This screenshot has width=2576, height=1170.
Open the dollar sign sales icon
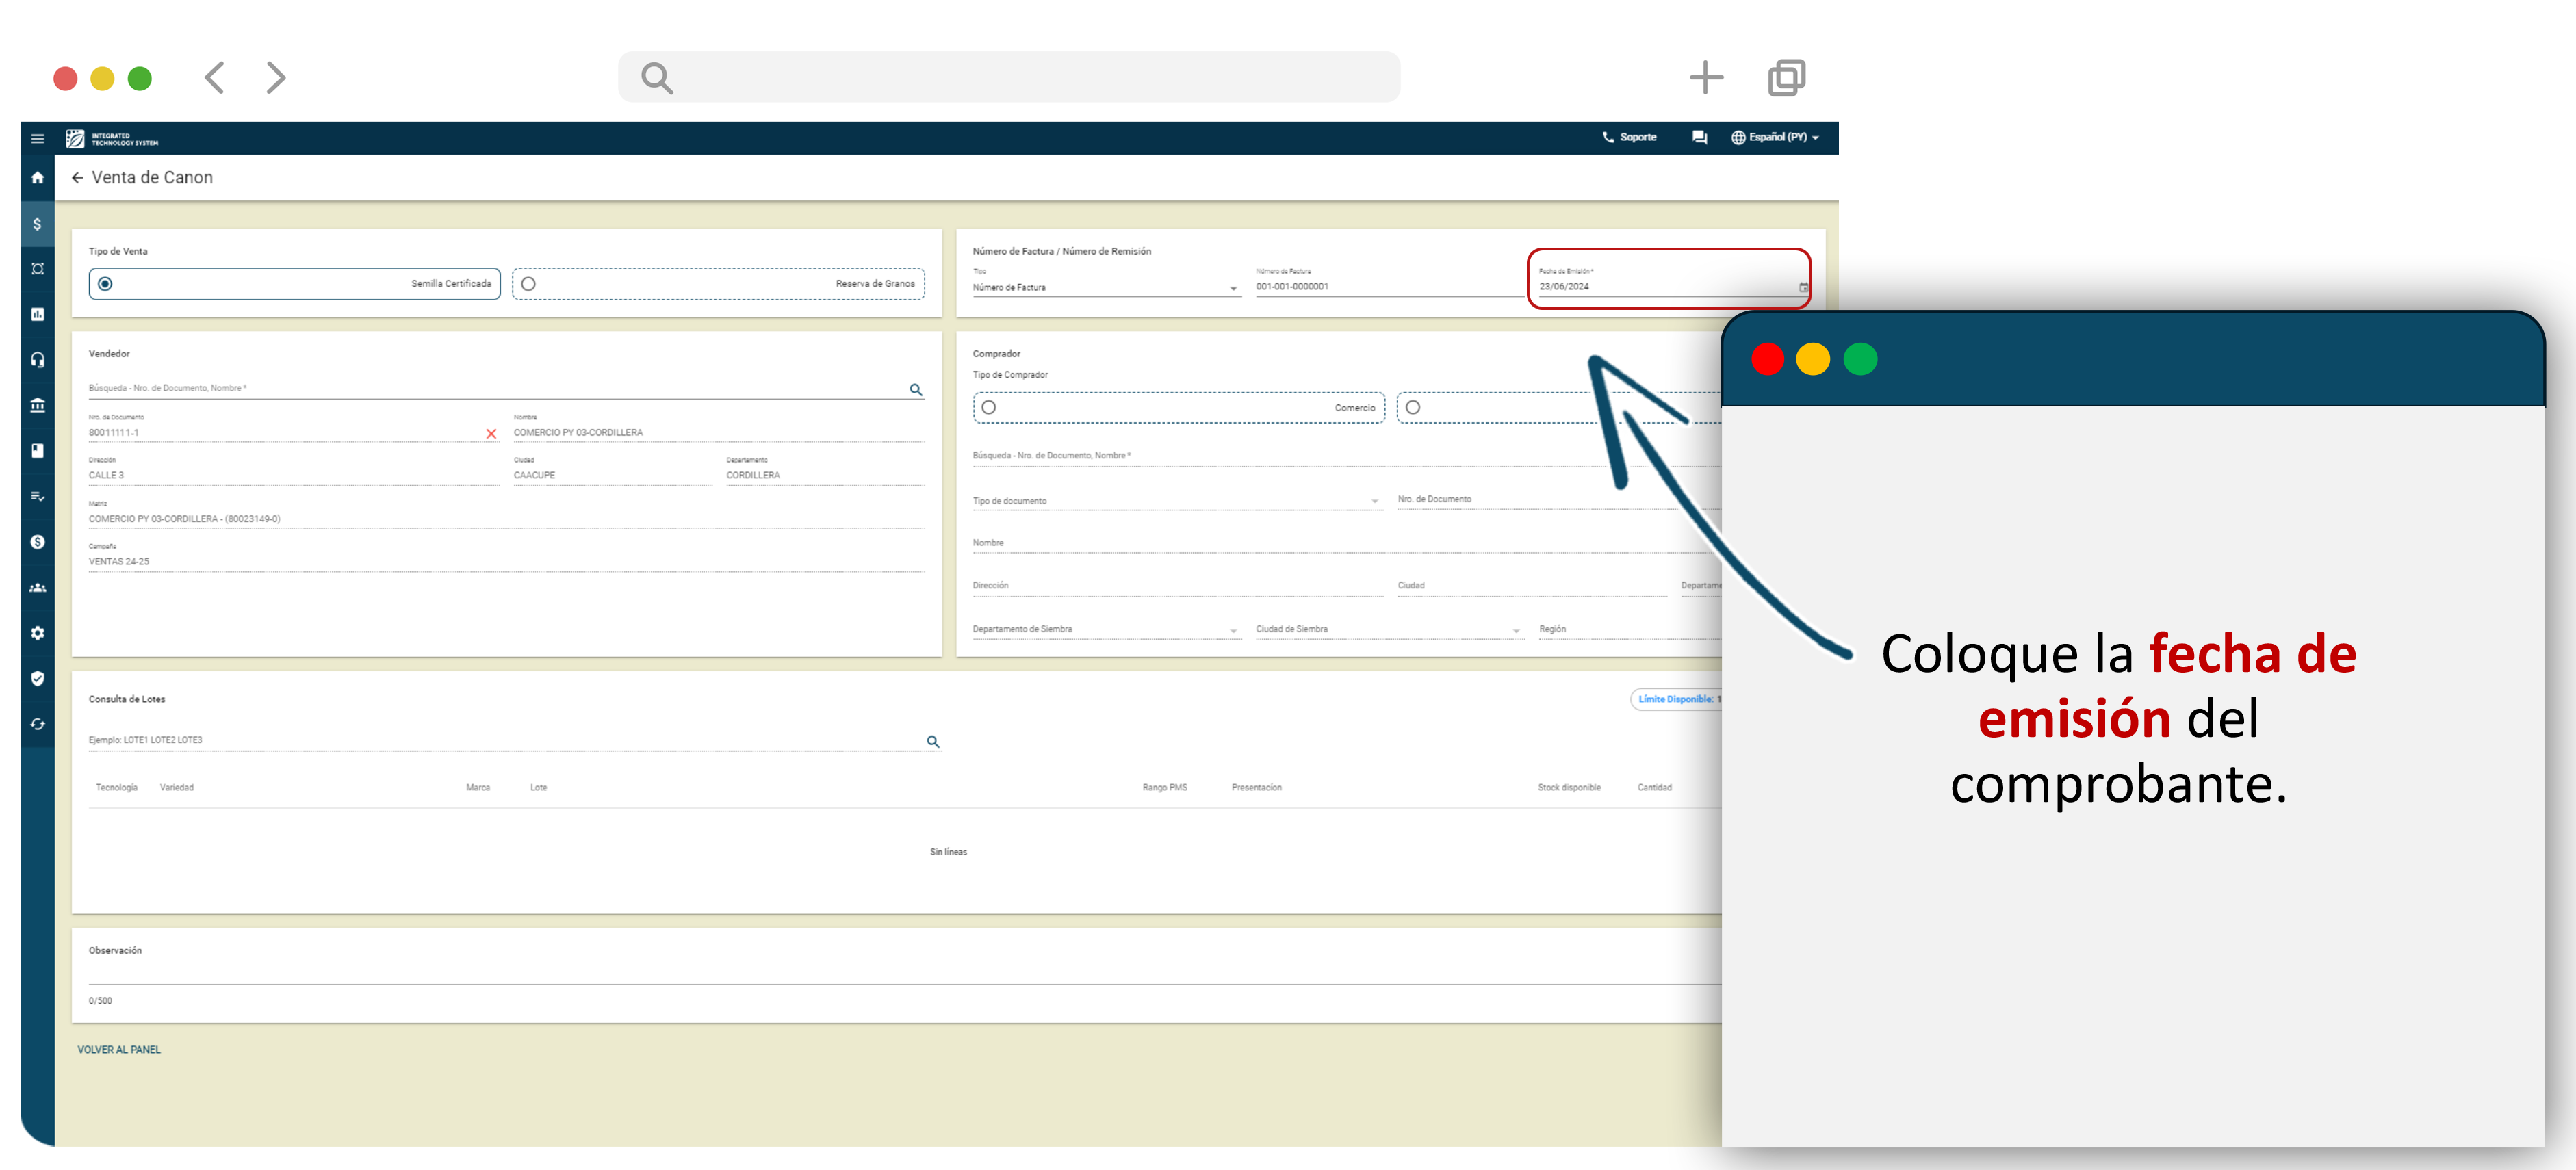[x=37, y=224]
